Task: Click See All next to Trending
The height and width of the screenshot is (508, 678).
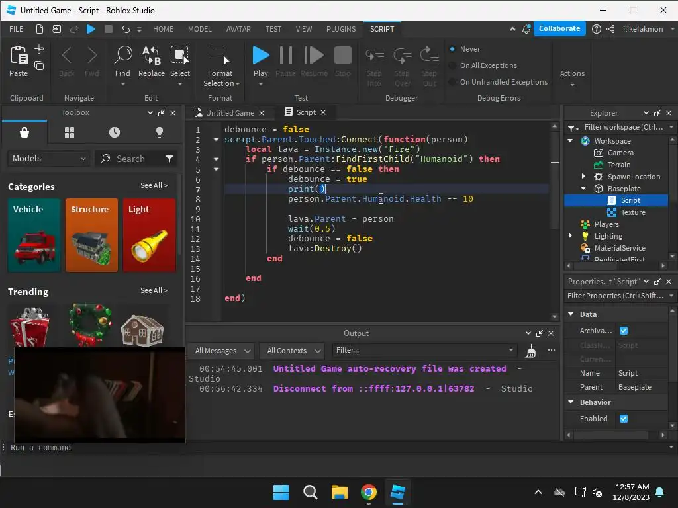Action: (x=154, y=291)
